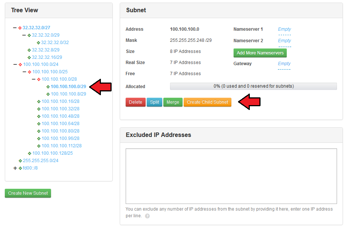This screenshot has height=228, width=347.
Task: Select subnet 100.100.100.48/28
Action: 60,116
